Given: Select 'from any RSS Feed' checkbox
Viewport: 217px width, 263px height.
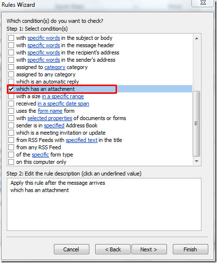Looking at the screenshot, I should pos(11,147).
